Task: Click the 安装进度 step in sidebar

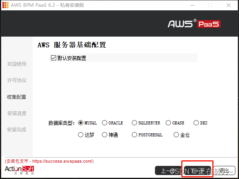Action: pos(17,113)
